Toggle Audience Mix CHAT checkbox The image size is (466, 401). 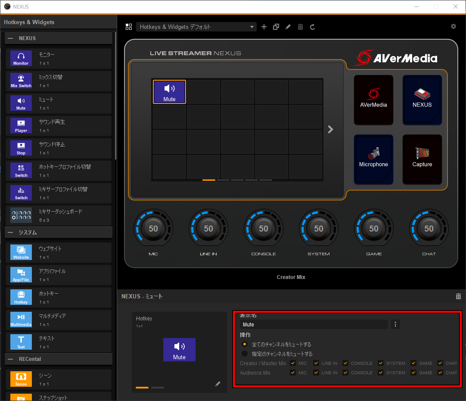coord(440,373)
